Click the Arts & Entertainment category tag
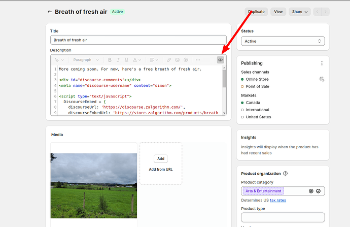Screen dimensions: 350x227 (263, 191)
